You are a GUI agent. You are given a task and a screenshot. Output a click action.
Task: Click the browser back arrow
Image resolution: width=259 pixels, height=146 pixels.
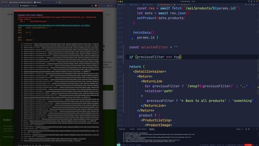point(2,6)
